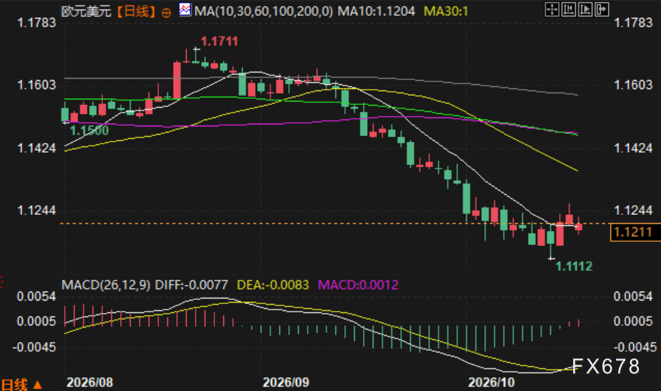
Task: Click the MA10:1.1204 value label
Action: (x=376, y=11)
